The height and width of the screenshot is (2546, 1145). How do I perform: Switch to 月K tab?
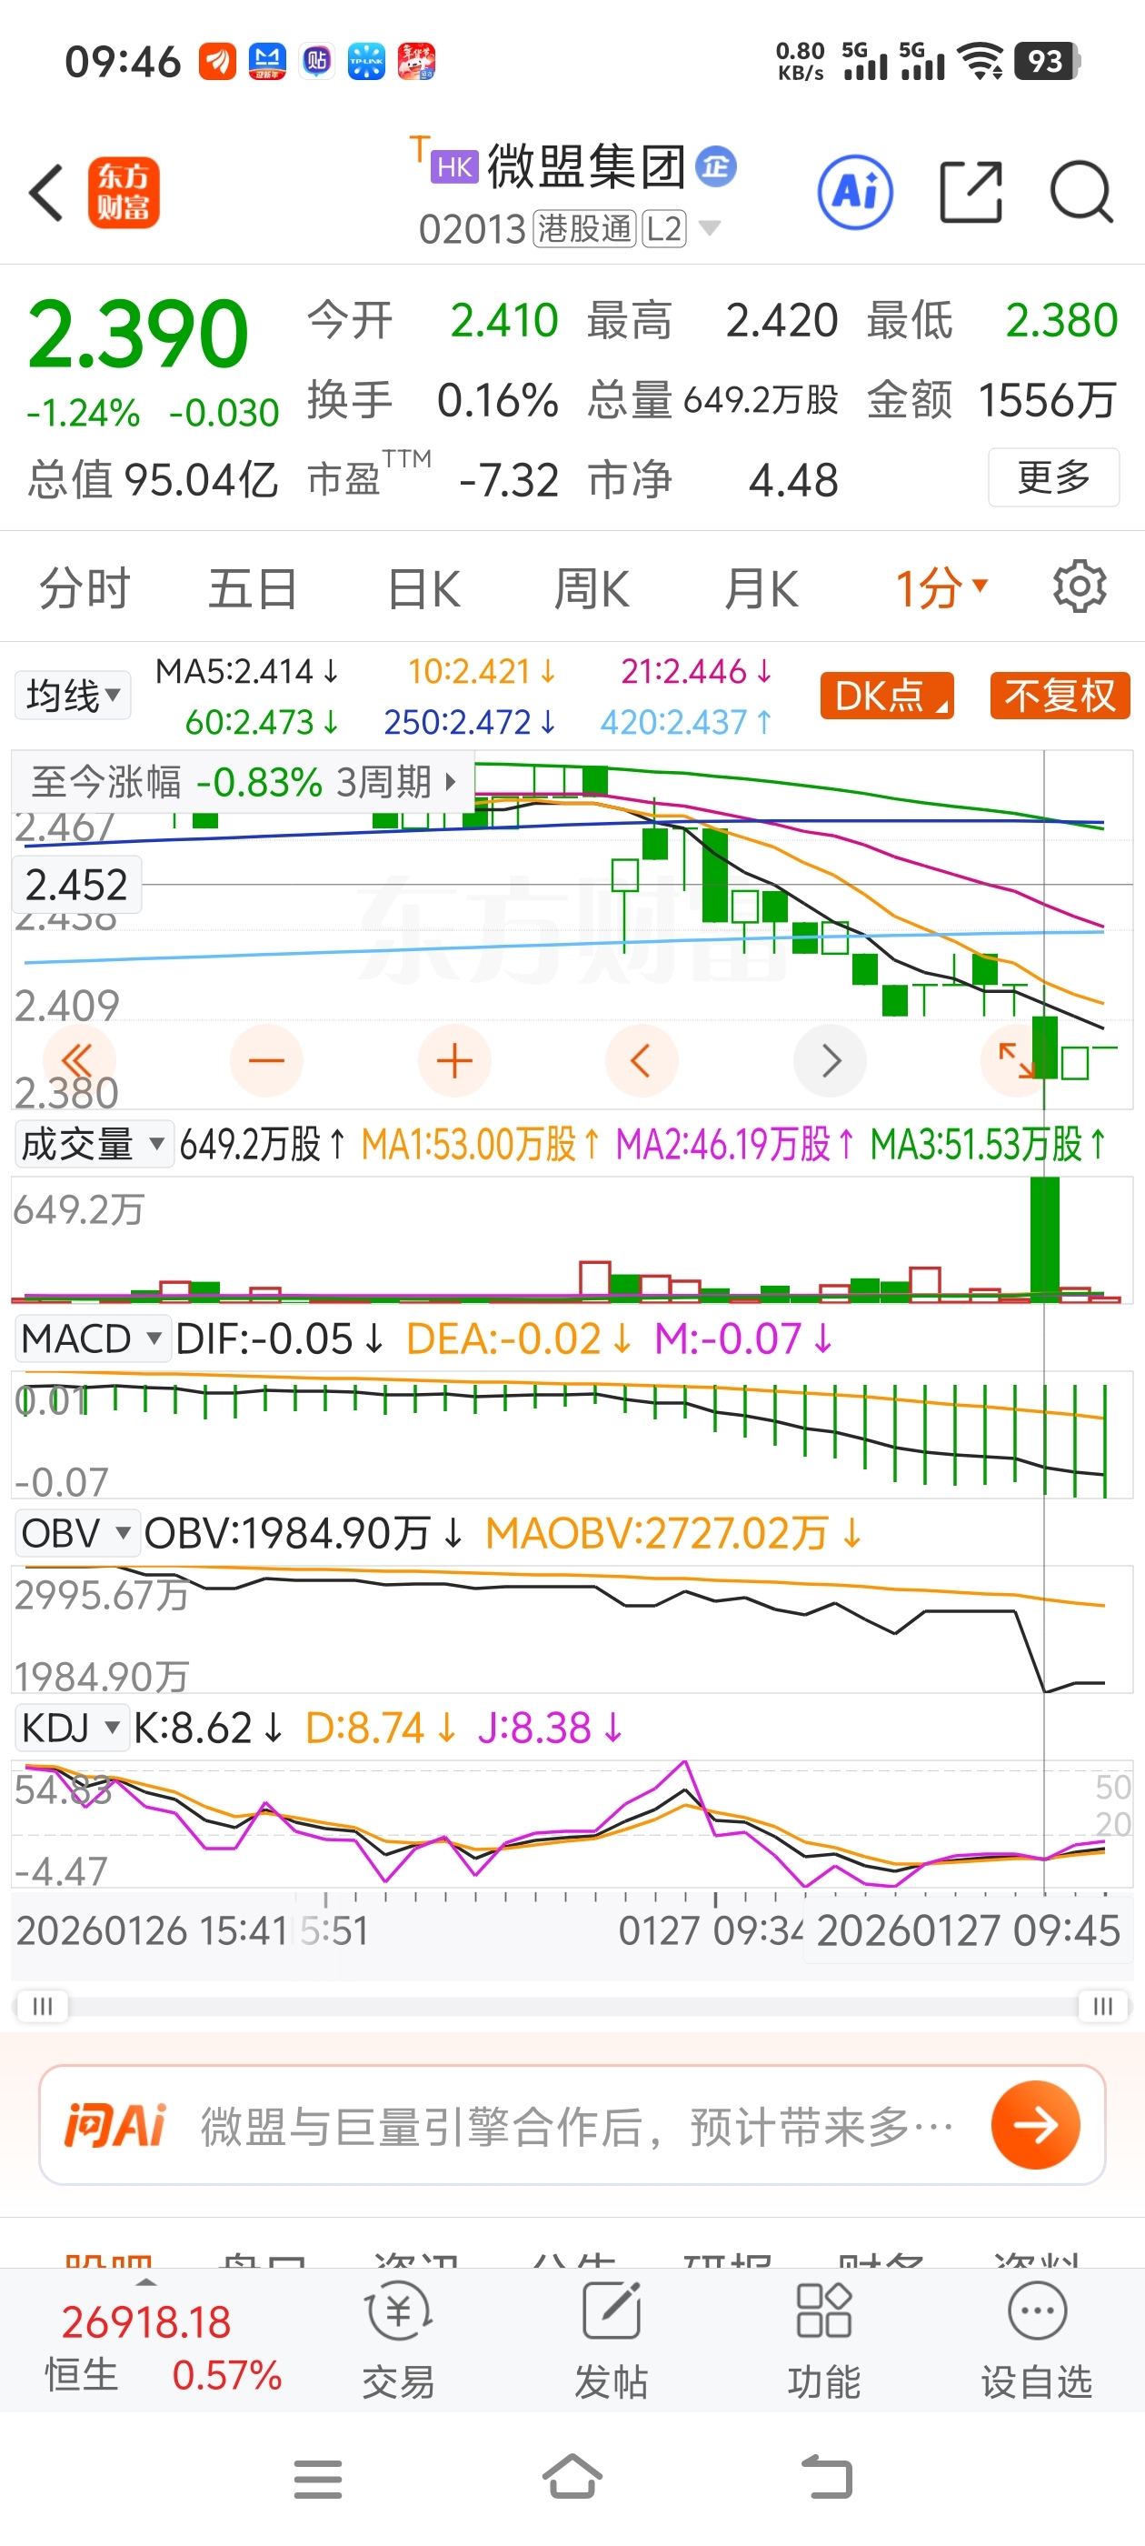pyautogui.click(x=761, y=588)
